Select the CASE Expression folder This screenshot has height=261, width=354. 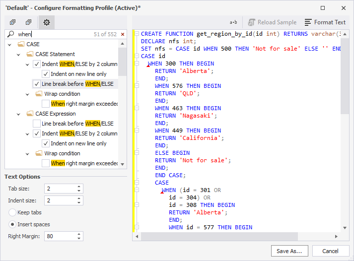click(51, 114)
